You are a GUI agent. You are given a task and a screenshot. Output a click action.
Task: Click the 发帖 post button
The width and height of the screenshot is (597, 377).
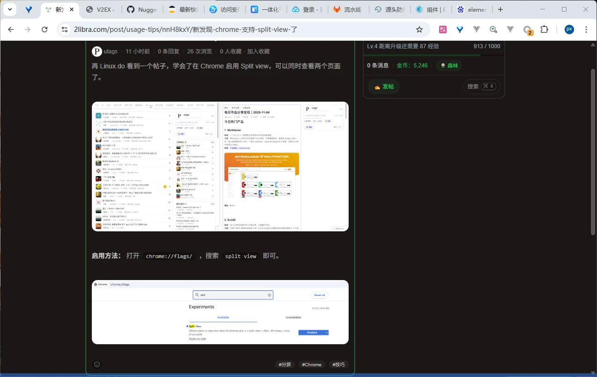384,87
